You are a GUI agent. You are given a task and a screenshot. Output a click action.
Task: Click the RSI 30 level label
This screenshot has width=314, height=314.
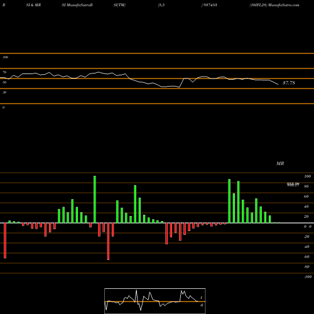point(4,92)
